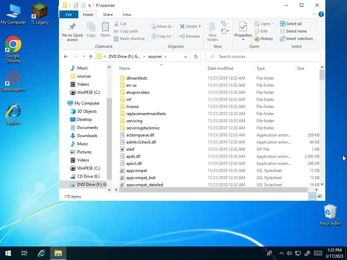Viewport: 347px width, 260px height.
Task: Switch to the Share ribbon tab
Action: tap(108, 15)
